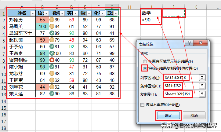Select 在原有区域显示筛选结果 radio option
This screenshot has height=132, width=221.
(145, 61)
